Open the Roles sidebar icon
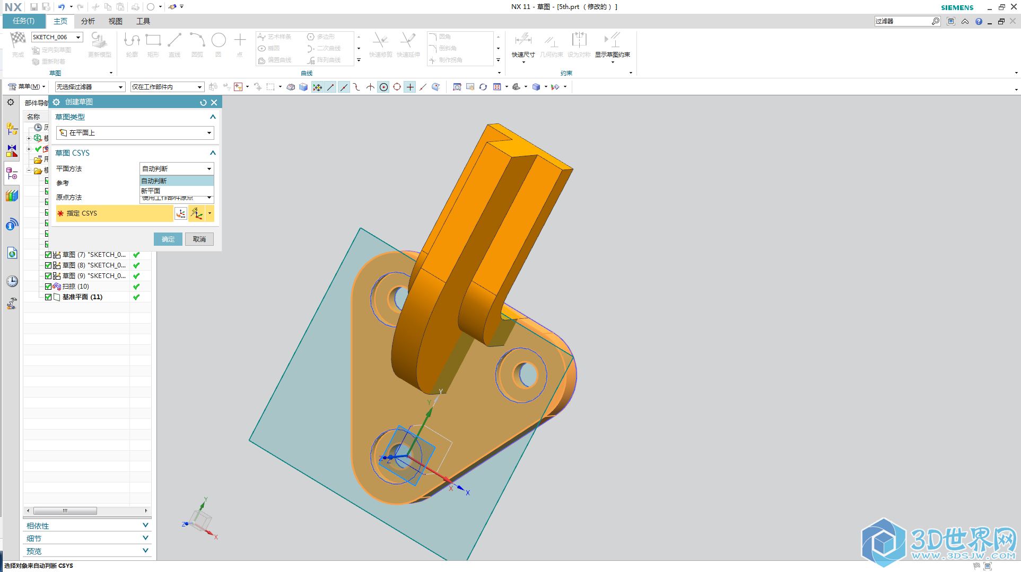The width and height of the screenshot is (1021, 572). click(x=12, y=303)
